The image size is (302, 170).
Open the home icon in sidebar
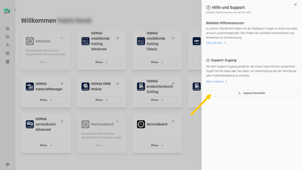(8, 28)
